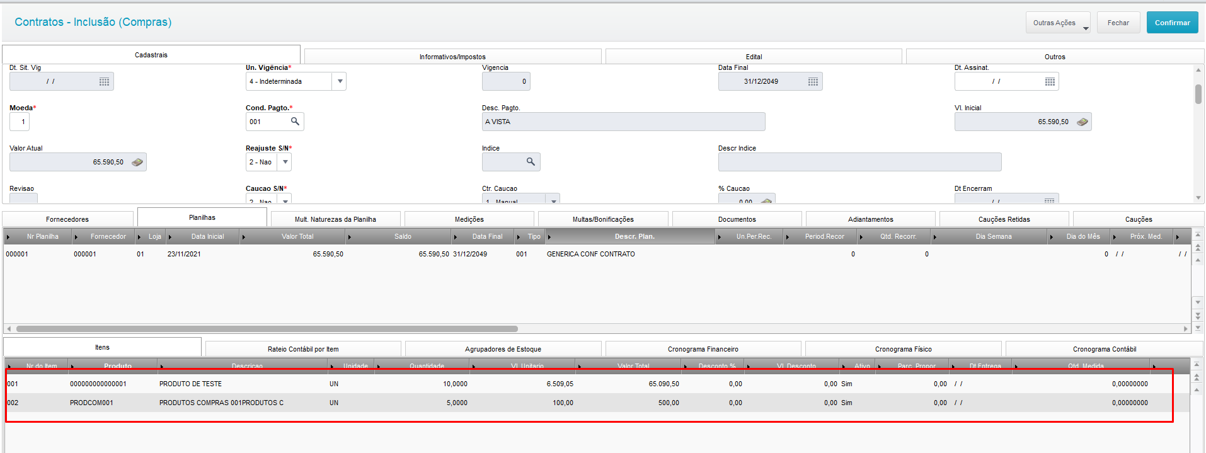
Task: Select item row PRODCOM001
Action: tap(597, 403)
